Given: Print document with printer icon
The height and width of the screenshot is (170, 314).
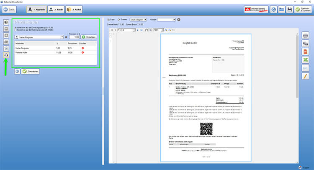Looking at the screenshot, I should coord(305,36).
